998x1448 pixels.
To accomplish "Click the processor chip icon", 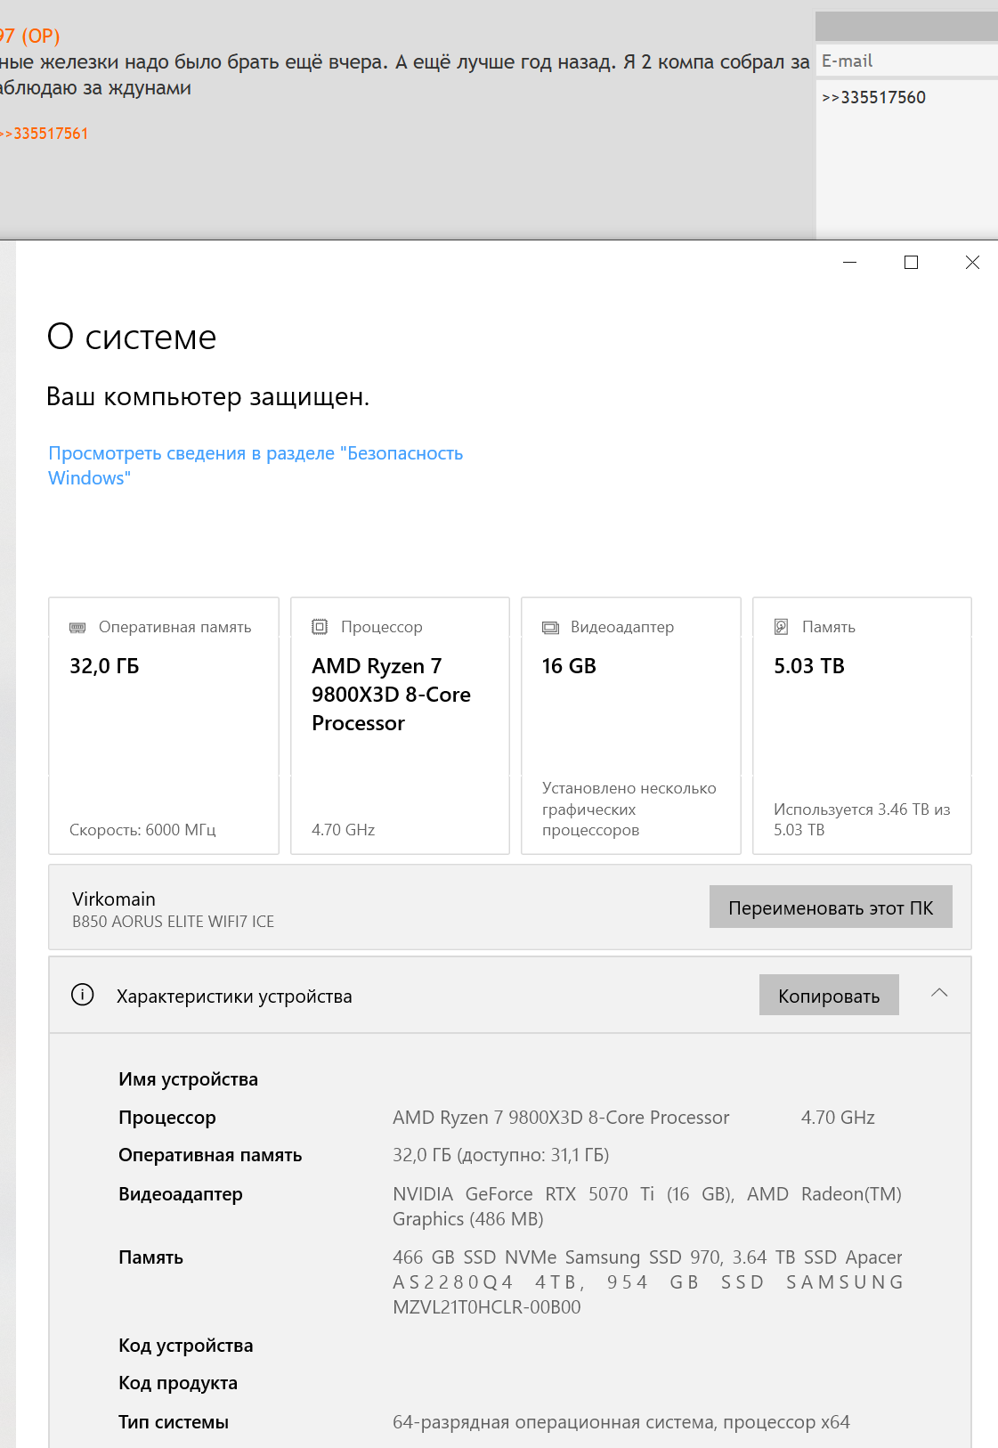I will tap(320, 627).
